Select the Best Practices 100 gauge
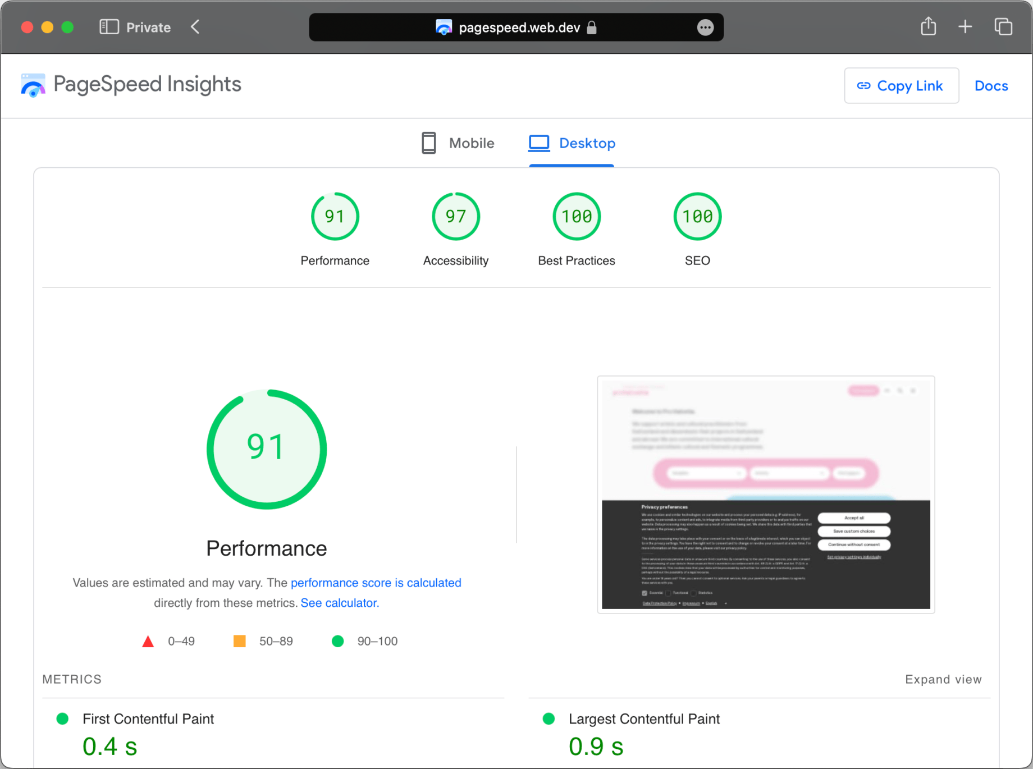The height and width of the screenshot is (769, 1033). (x=576, y=217)
